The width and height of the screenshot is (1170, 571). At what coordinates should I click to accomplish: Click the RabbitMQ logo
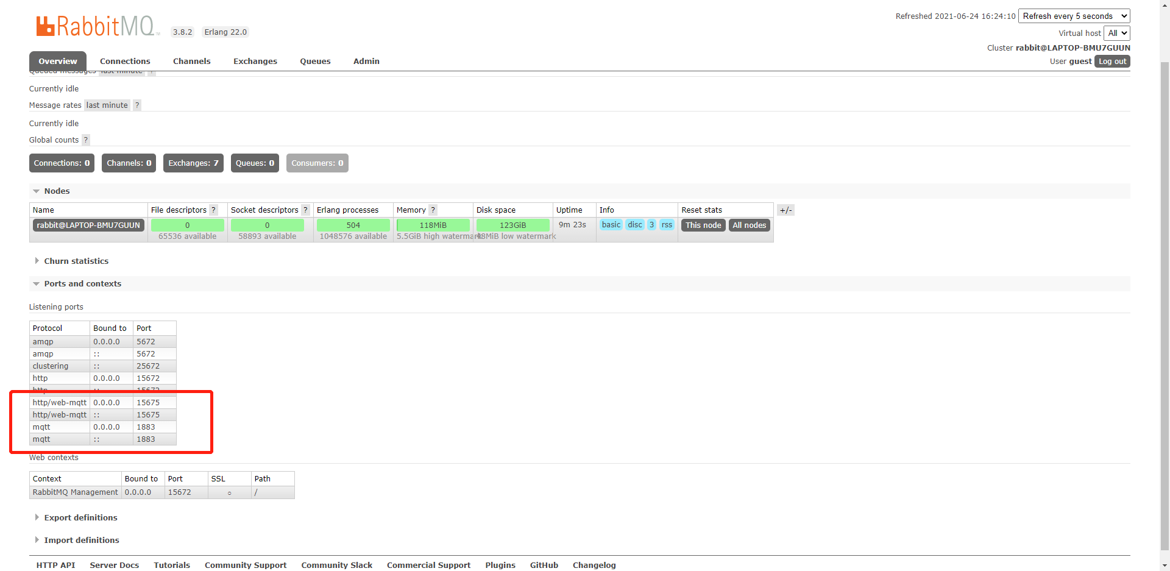pos(96,26)
